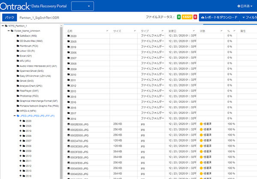Click the NTFS_Partition_1 drive icon
Image resolution: width=257 pixels, height=179 pixels.
click(6, 26)
